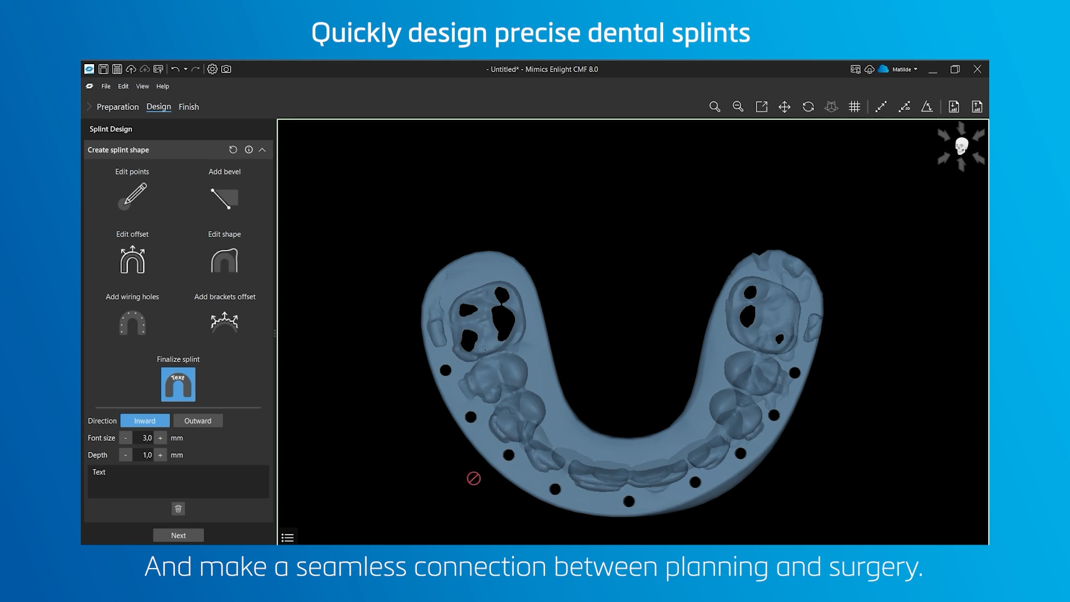Open the undo history dropdown arrow
This screenshot has height=602, width=1070.
pyautogui.click(x=186, y=70)
